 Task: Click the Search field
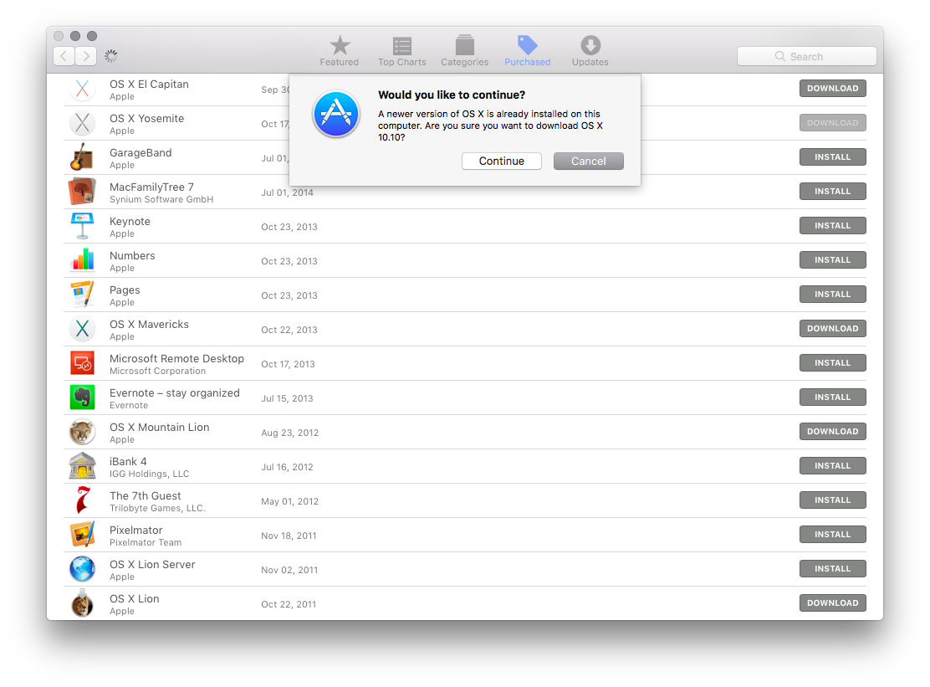click(806, 56)
